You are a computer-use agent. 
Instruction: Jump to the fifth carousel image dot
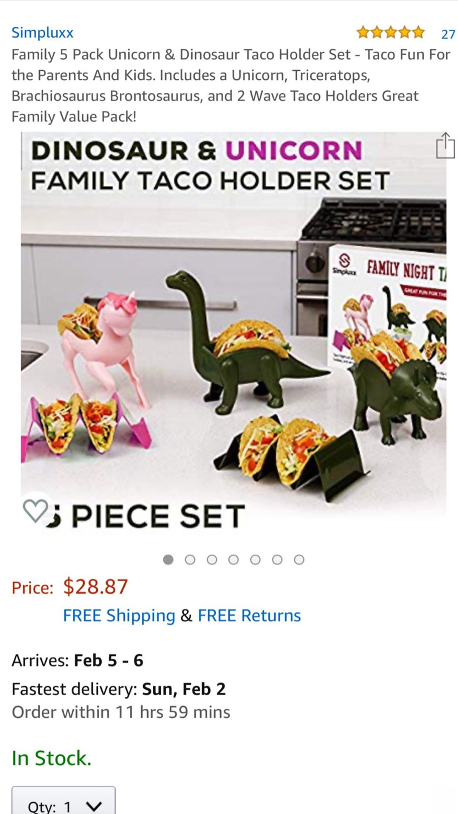tap(255, 560)
